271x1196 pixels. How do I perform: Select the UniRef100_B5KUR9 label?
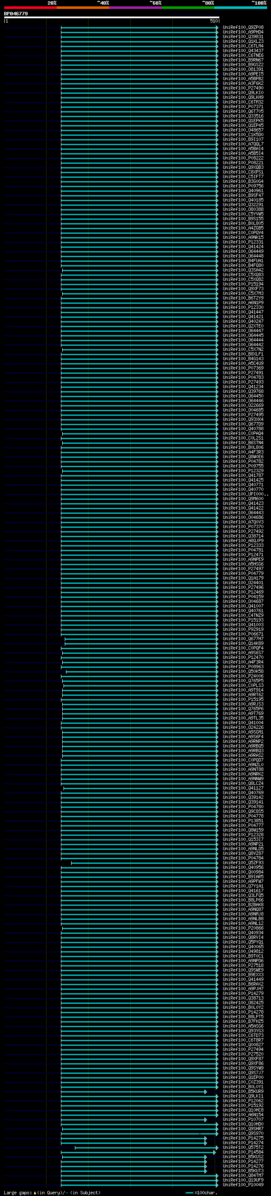pyautogui.click(x=243, y=1091)
